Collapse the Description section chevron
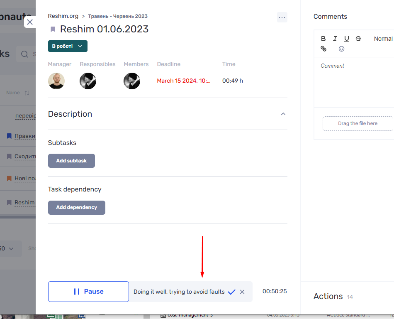 (283, 114)
